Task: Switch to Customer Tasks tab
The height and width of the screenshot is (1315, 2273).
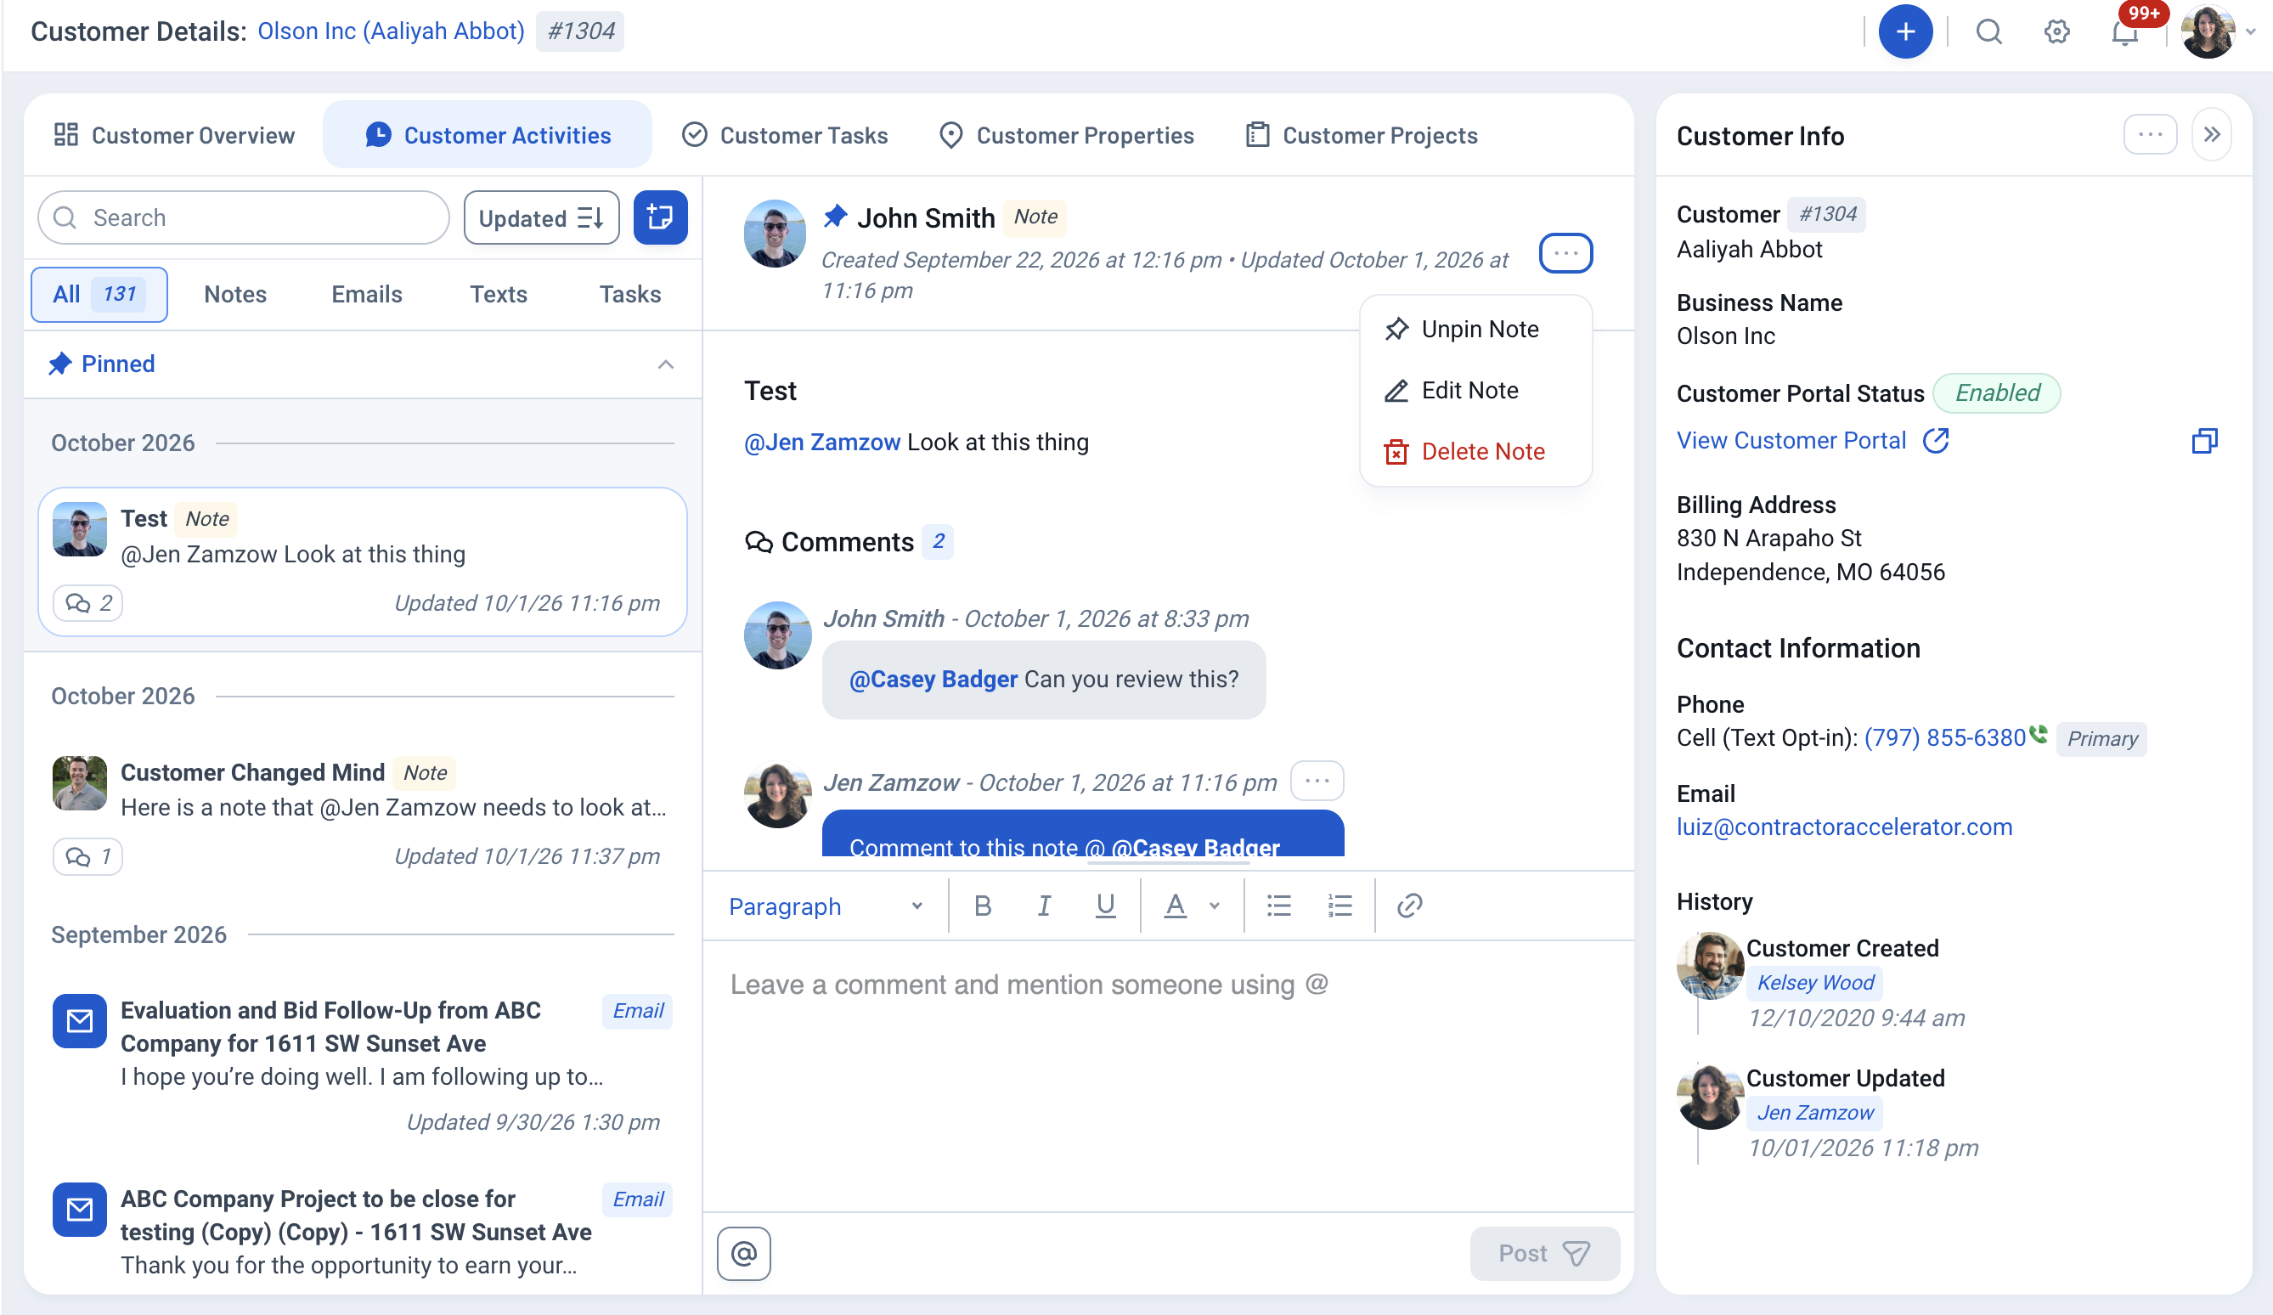Action: [x=785, y=135]
